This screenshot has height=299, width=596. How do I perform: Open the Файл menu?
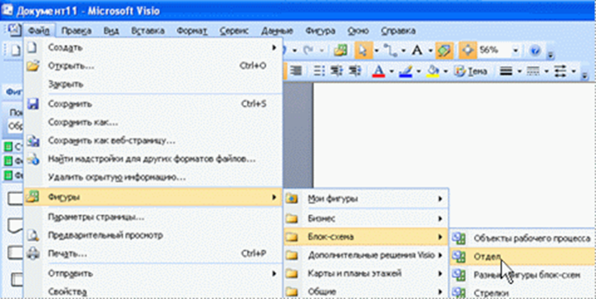[39, 31]
